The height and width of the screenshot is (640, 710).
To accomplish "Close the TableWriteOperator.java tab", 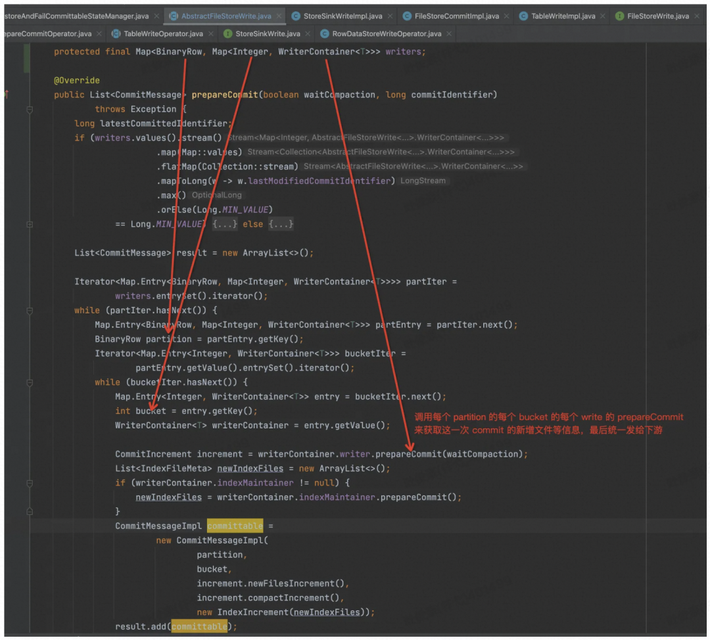I will [x=210, y=34].
